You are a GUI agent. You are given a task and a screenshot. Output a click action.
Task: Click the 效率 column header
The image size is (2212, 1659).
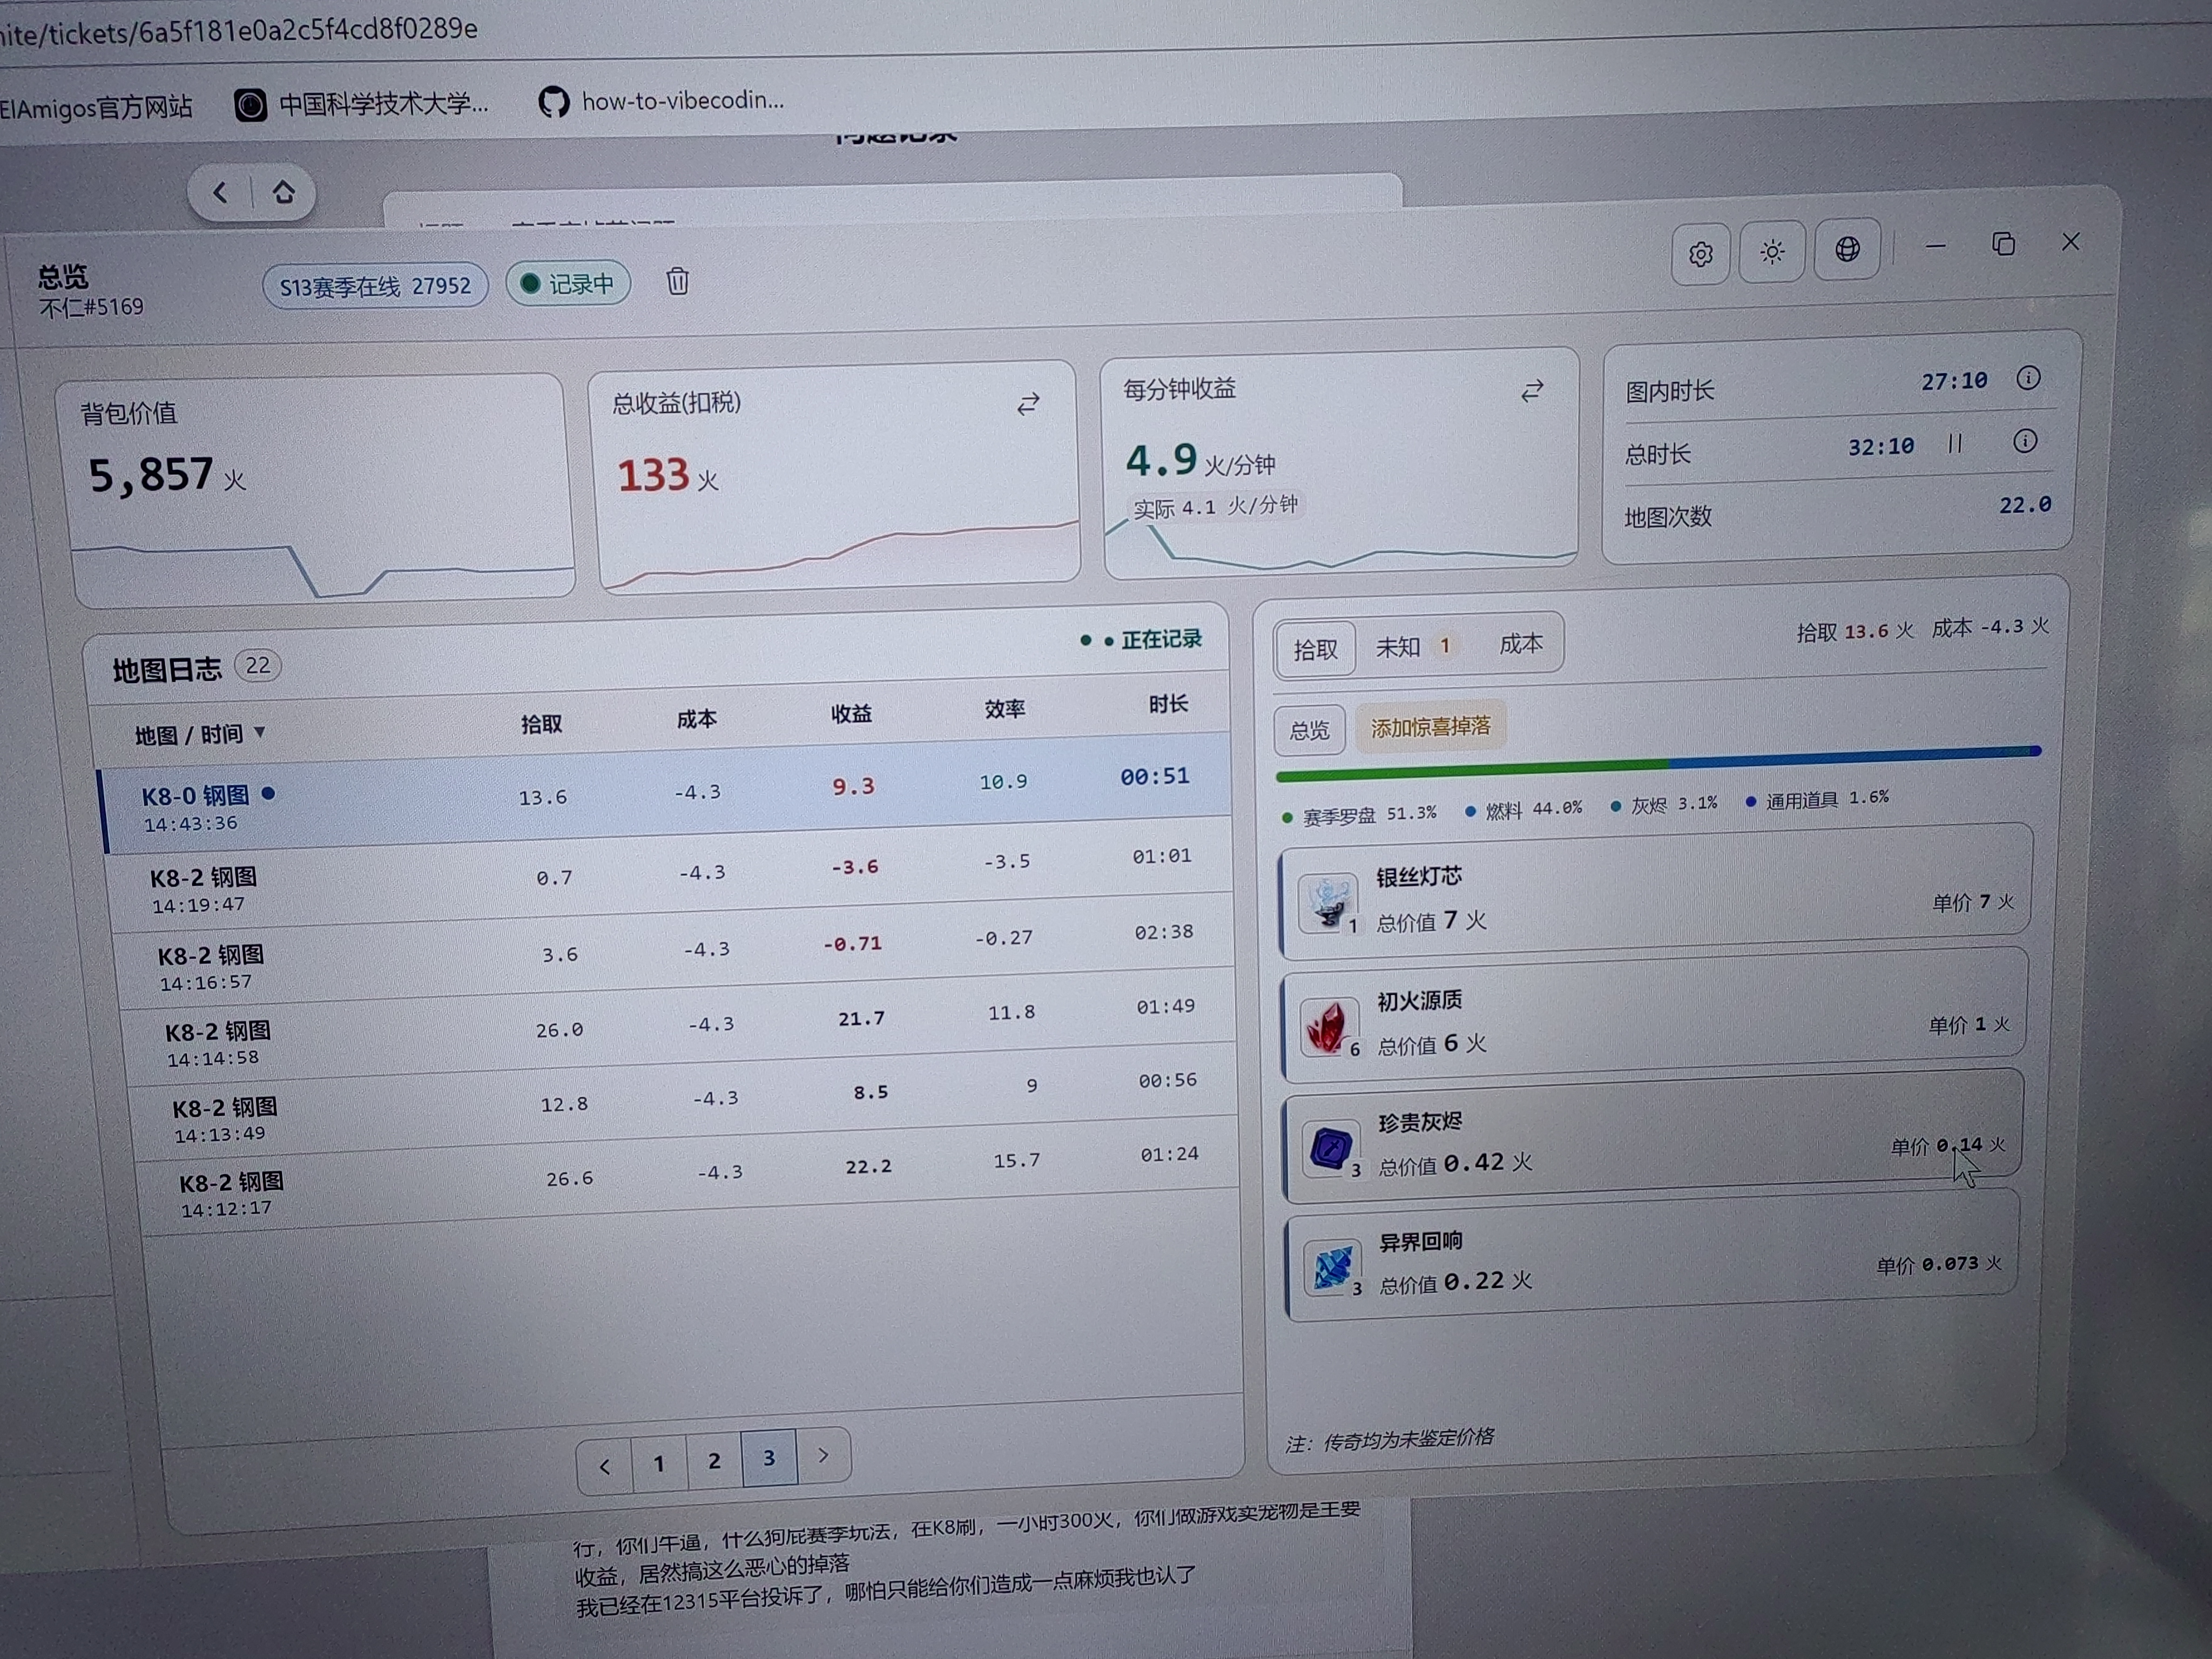click(1005, 708)
